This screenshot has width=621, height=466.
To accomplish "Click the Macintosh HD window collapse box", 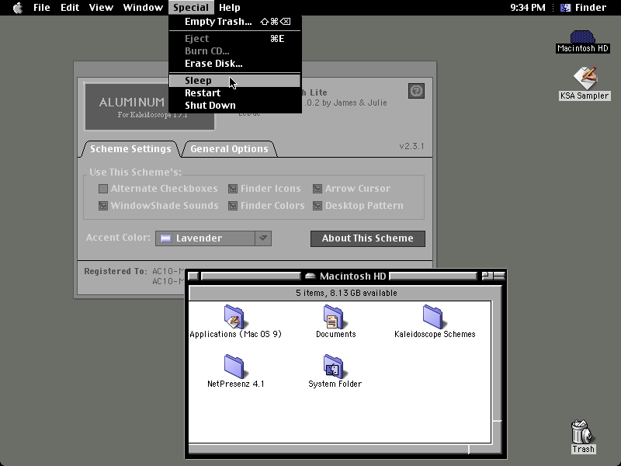I will (x=499, y=276).
